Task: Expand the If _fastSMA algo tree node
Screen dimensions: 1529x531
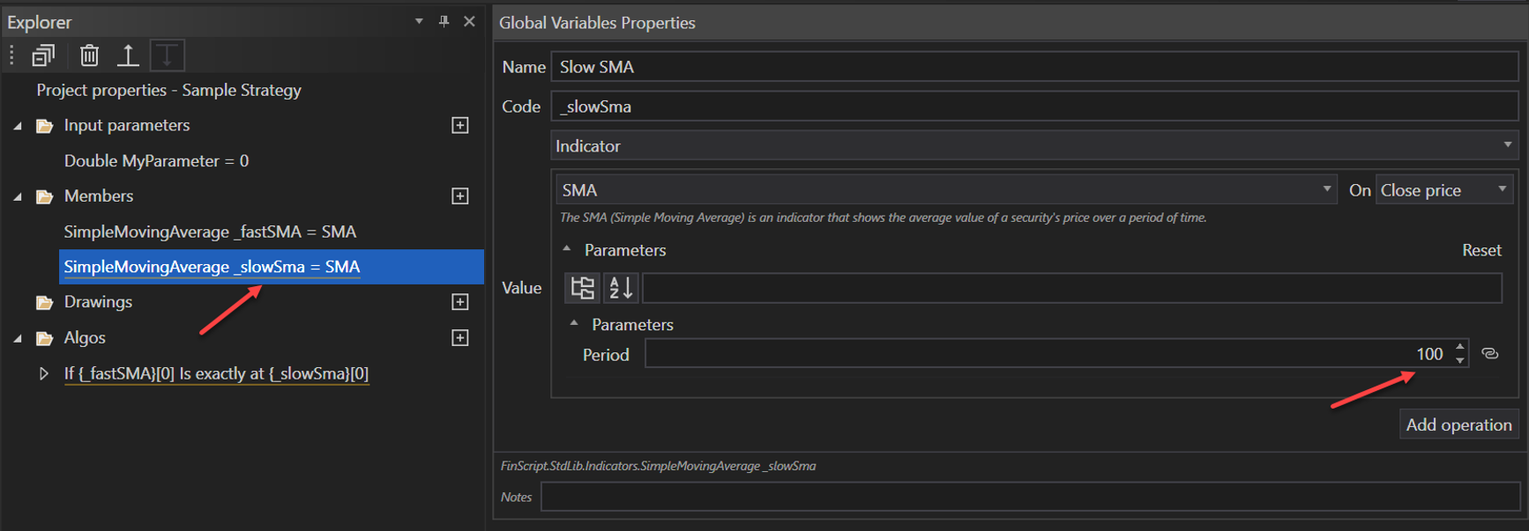Action: [43, 374]
